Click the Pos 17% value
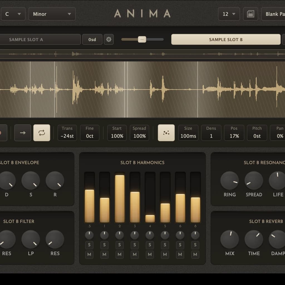The image size is (285, 285). [x=234, y=133]
